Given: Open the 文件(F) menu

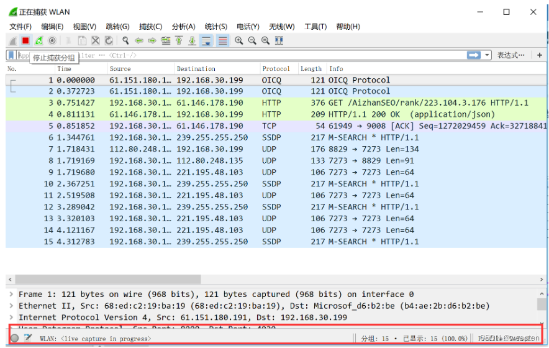Looking at the screenshot, I should click(20, 27).
